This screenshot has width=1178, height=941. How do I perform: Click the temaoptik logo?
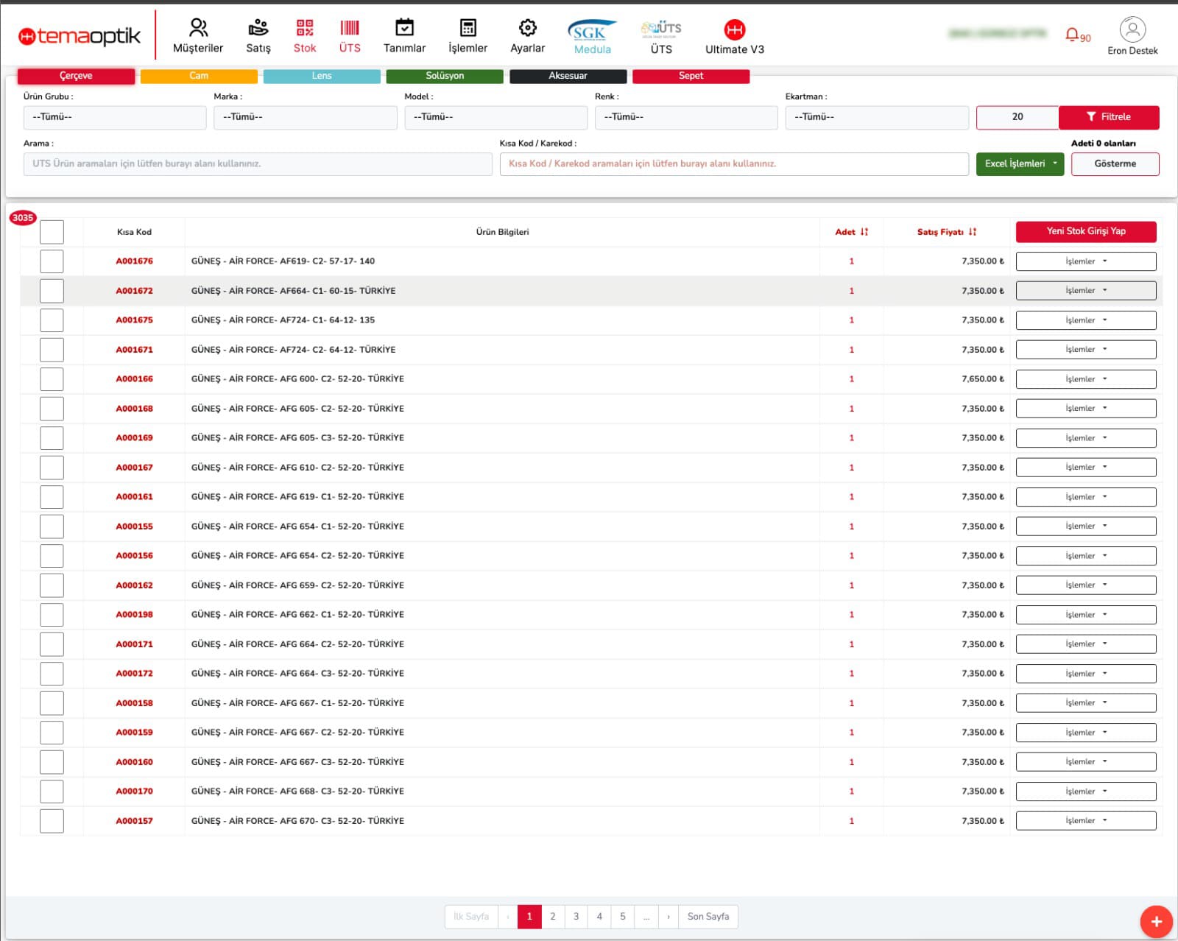click(x=79, y=35)
